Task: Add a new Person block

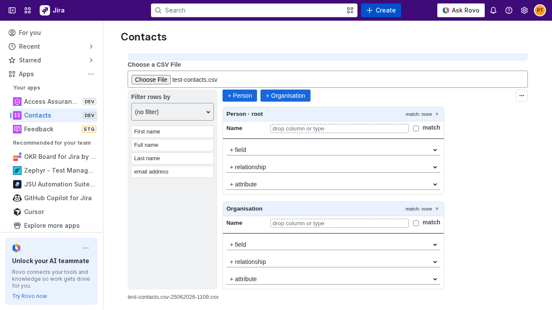Action: pos(240,96)
